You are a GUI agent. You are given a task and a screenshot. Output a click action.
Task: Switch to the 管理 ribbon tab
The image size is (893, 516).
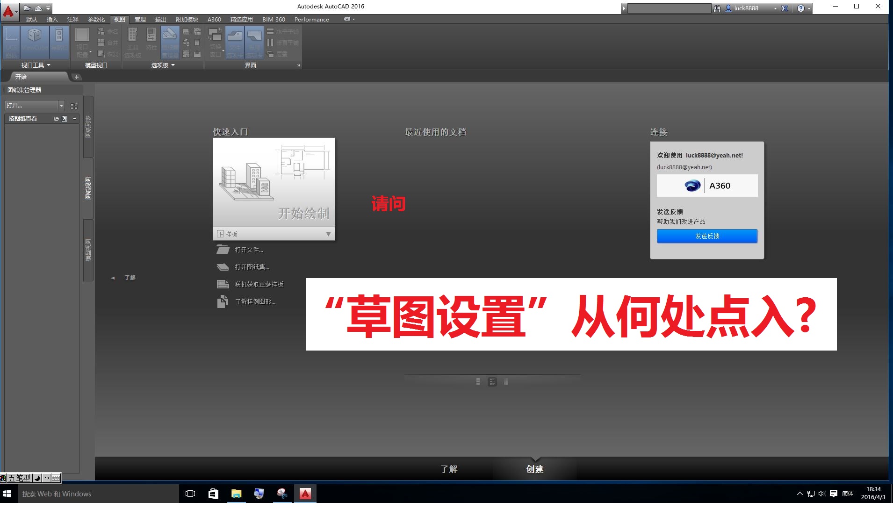point(140,19)
